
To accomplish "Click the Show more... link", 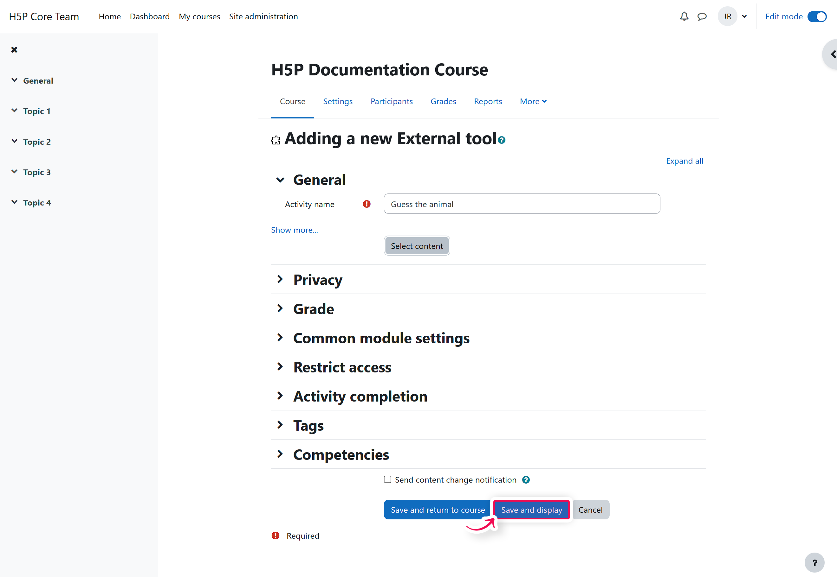I will (295, 230).
